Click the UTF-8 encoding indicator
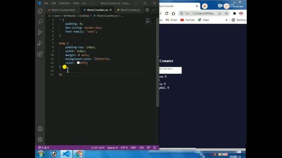Viewport: 282px width, 158px height. (124, 147)
